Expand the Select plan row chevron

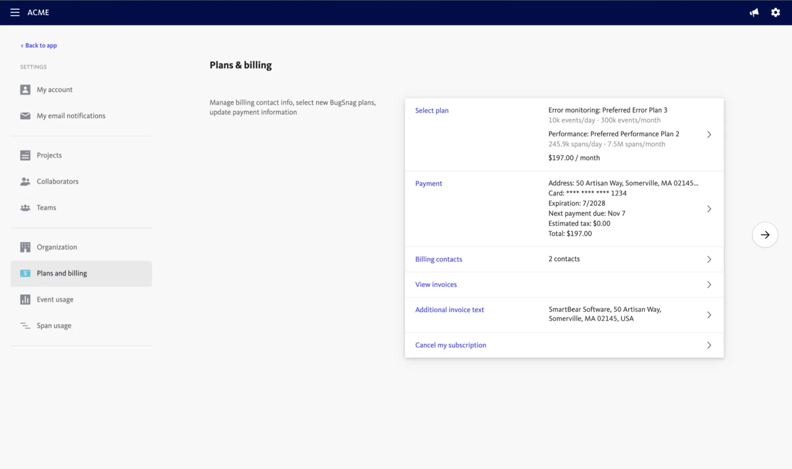709,135
